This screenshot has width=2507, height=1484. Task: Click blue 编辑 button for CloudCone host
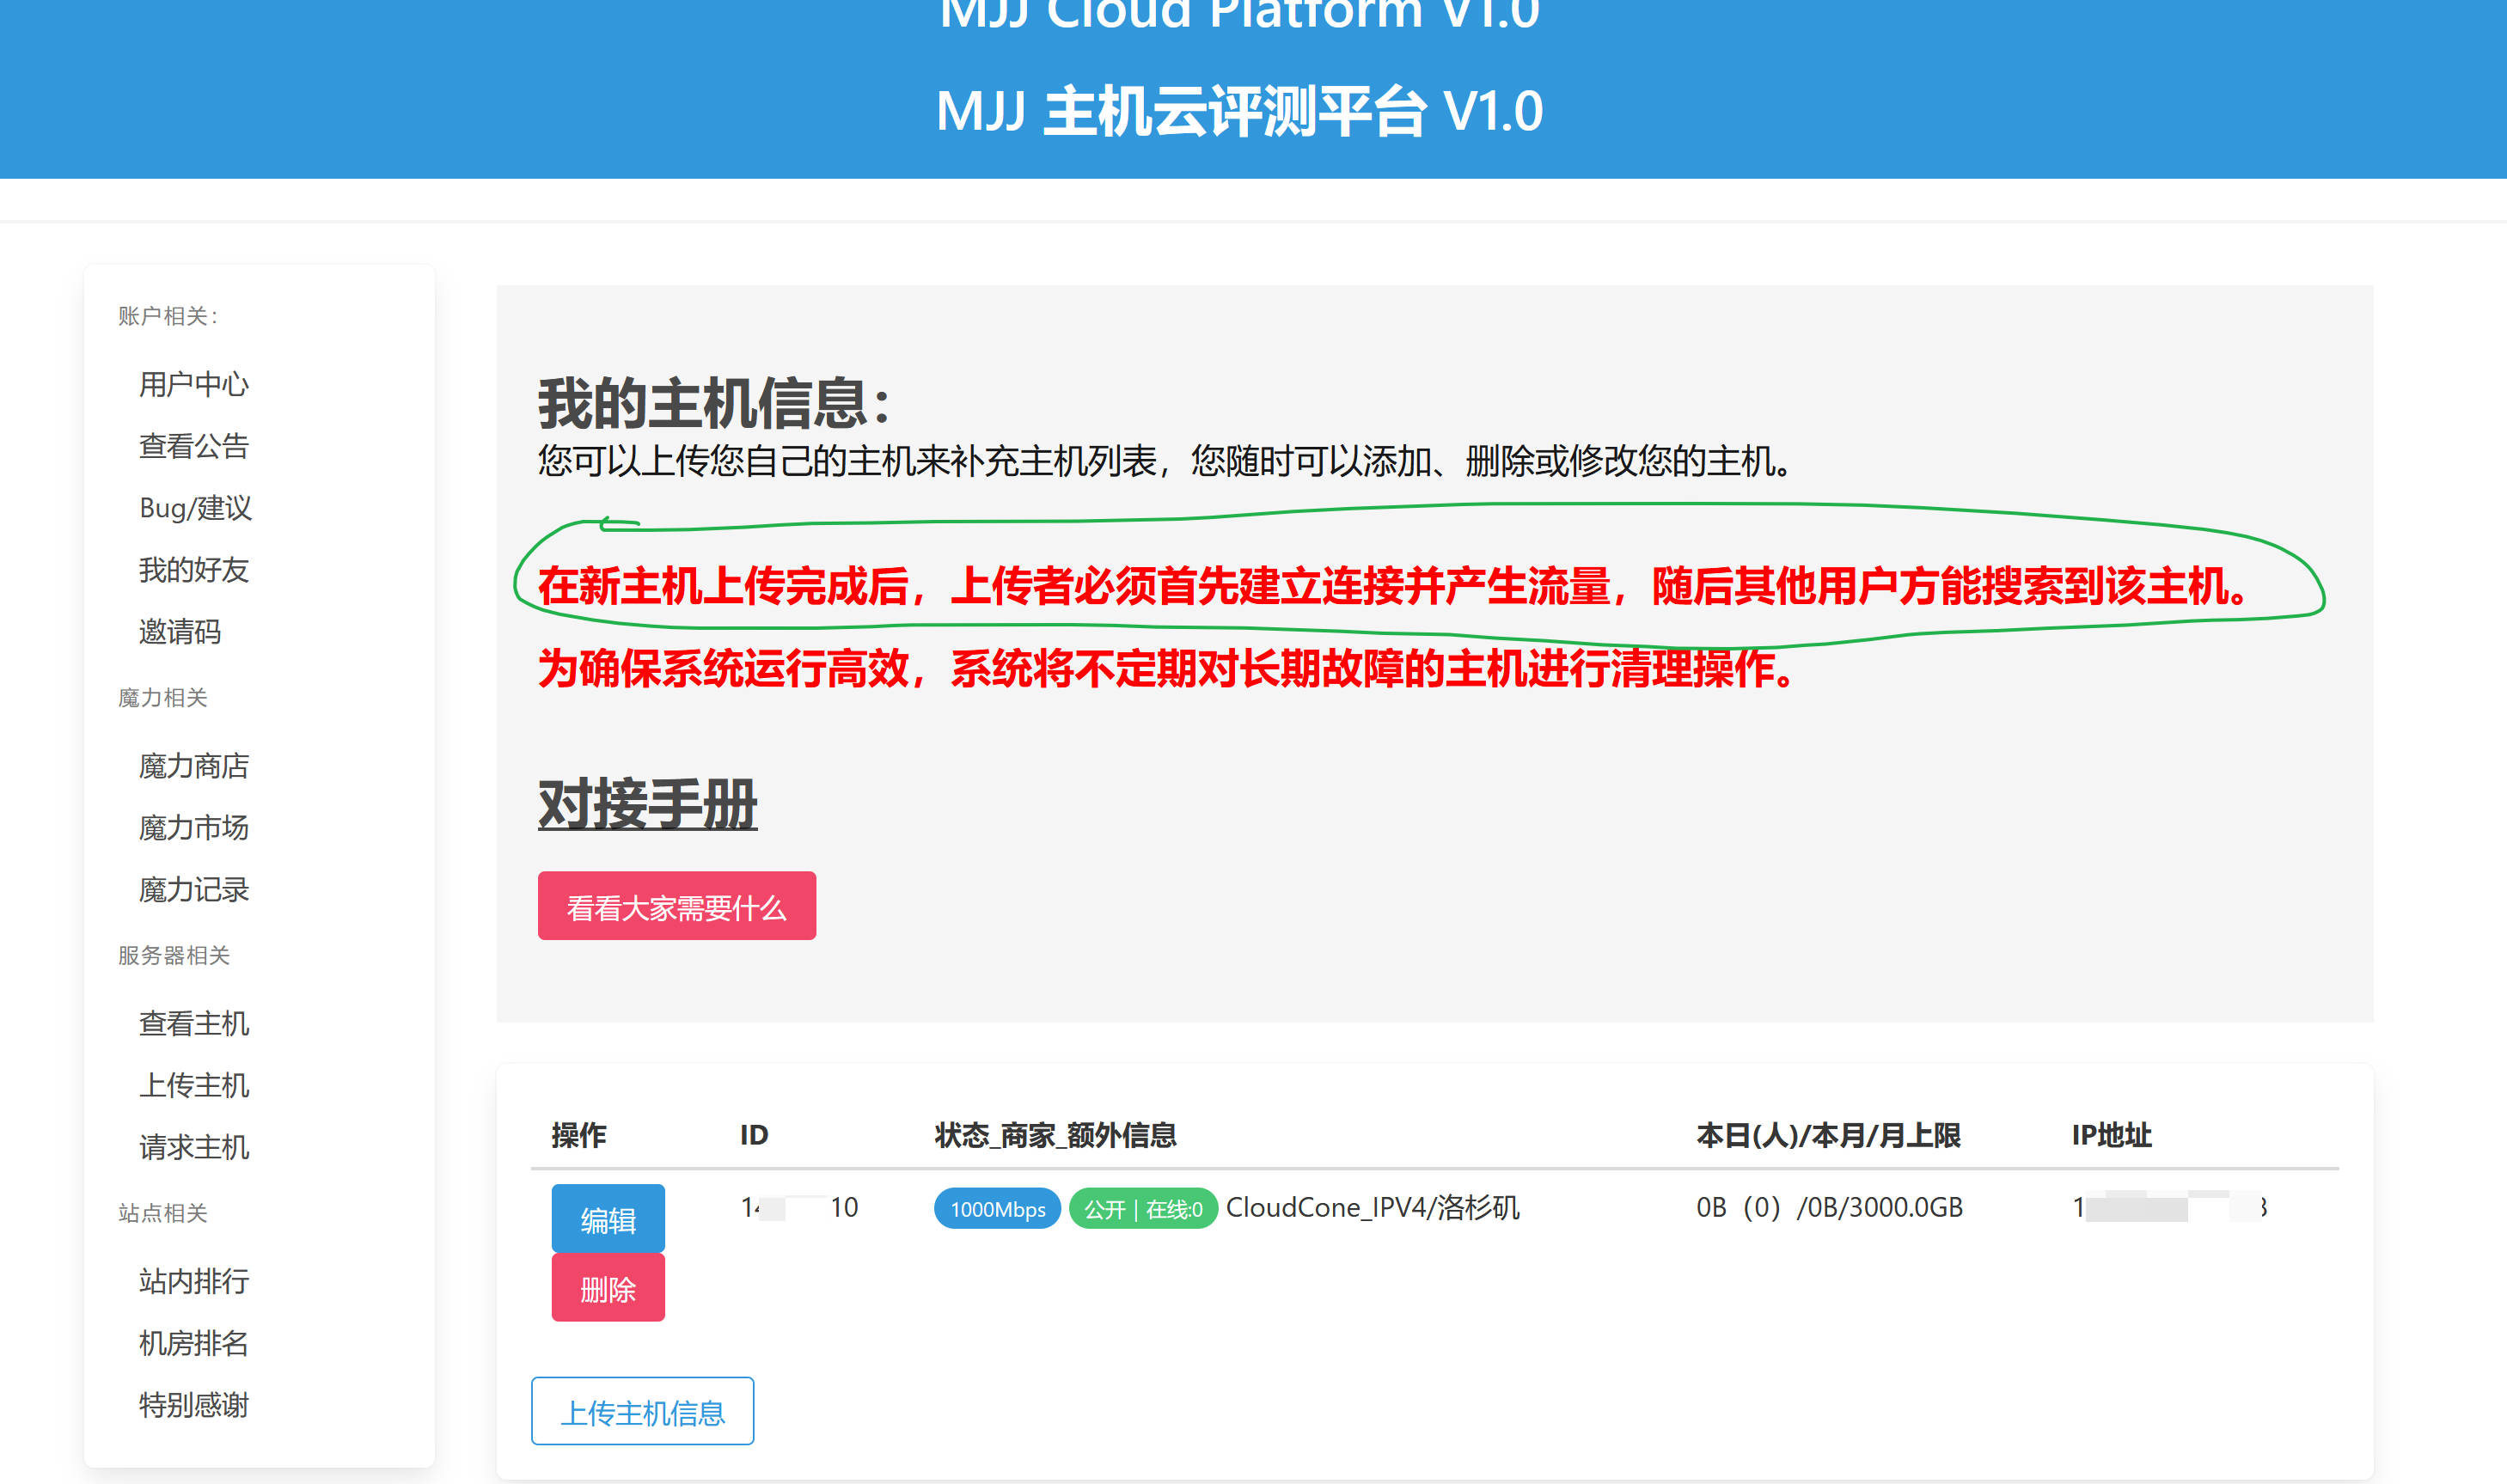pos(608,1220)
